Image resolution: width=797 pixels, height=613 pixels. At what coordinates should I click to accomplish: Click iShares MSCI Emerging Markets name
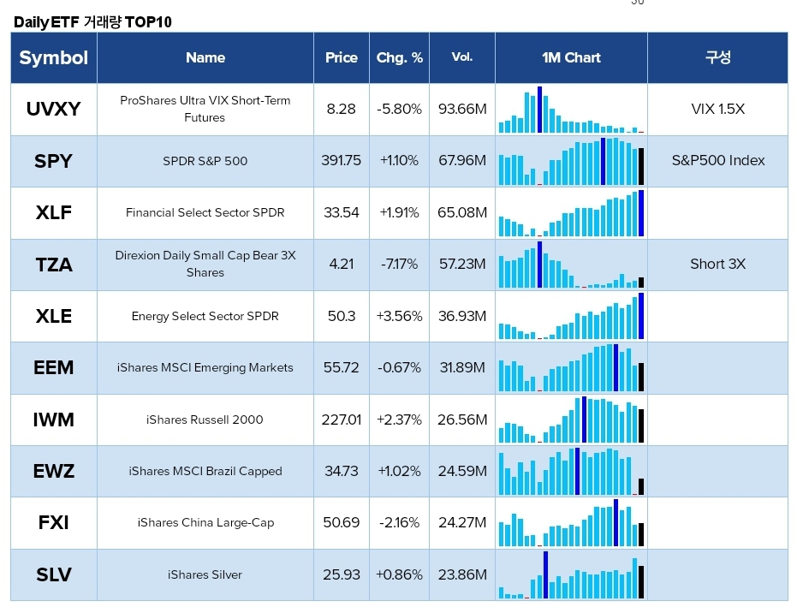[x=205, y=367]
